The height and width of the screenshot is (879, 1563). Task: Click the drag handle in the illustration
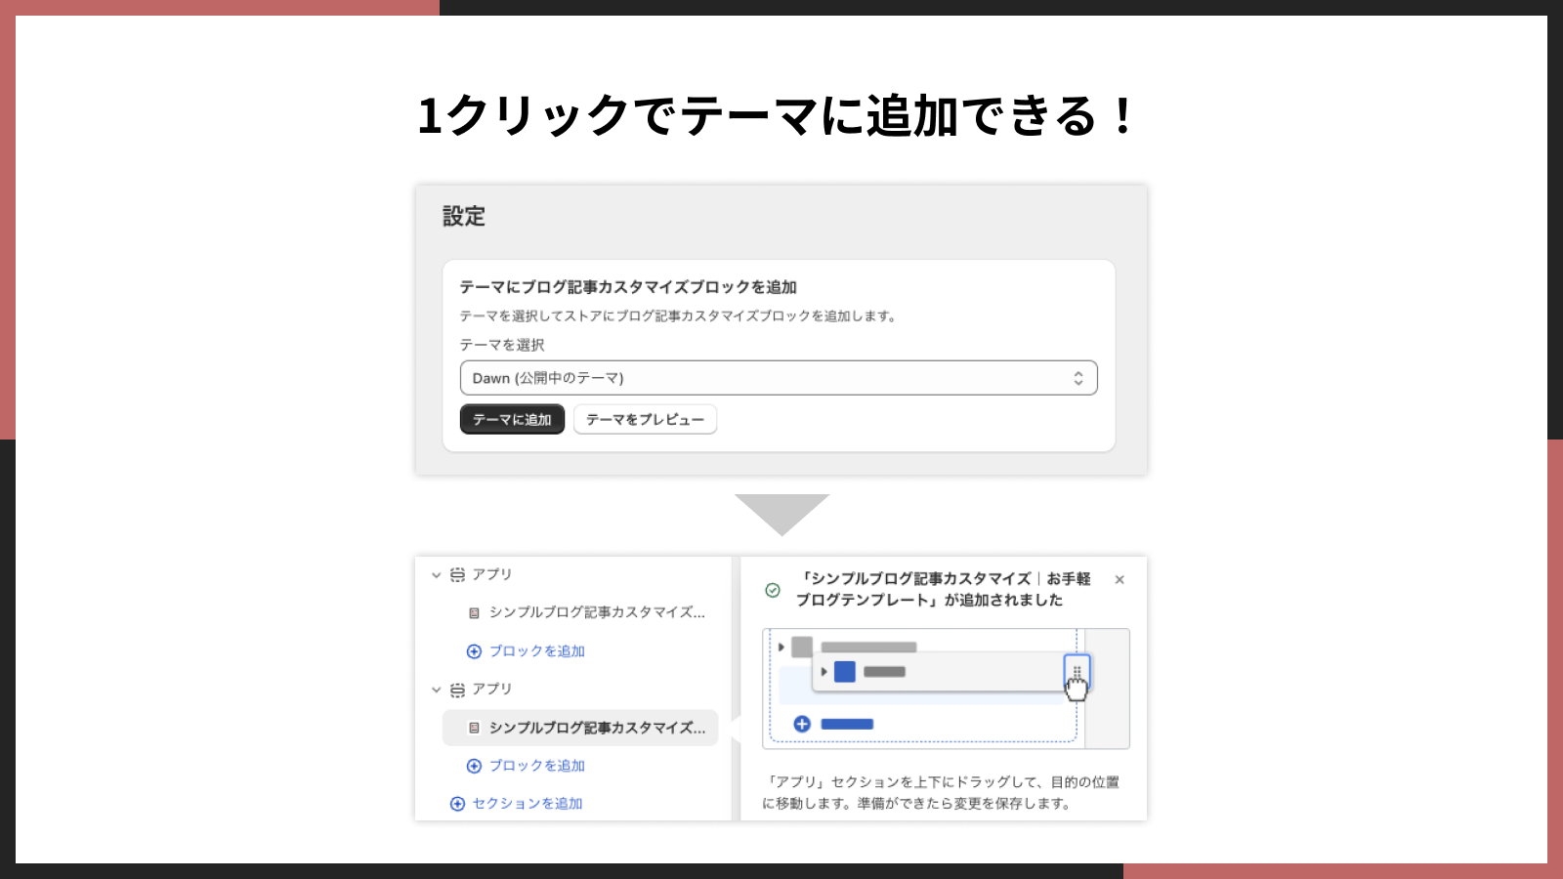1077,672
